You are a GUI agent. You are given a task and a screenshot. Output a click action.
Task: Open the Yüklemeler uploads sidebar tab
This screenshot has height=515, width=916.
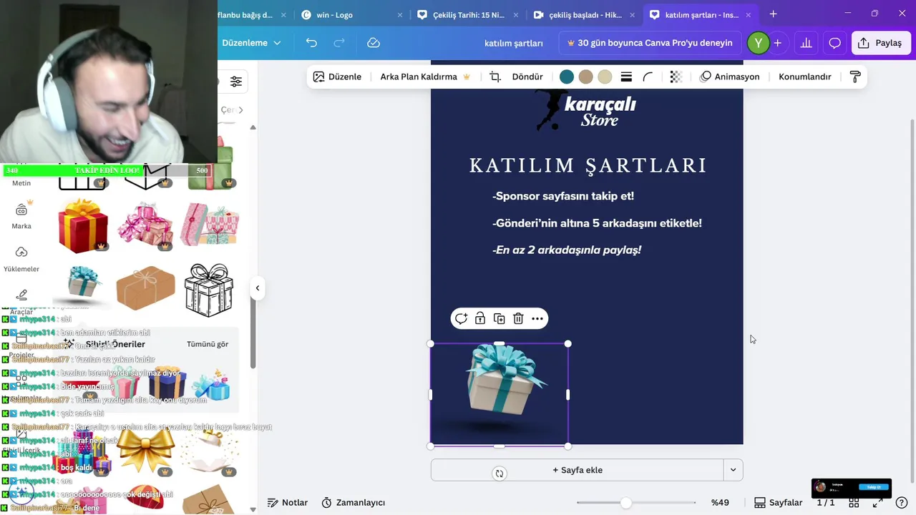21,259
